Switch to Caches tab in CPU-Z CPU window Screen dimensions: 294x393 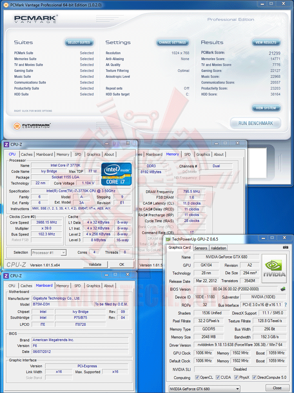point(27,155)
